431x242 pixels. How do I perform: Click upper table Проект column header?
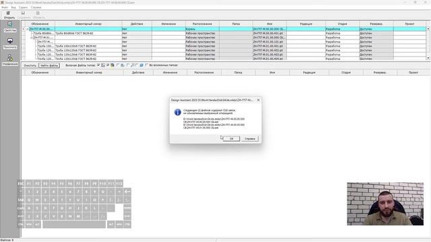coord(409,24)
